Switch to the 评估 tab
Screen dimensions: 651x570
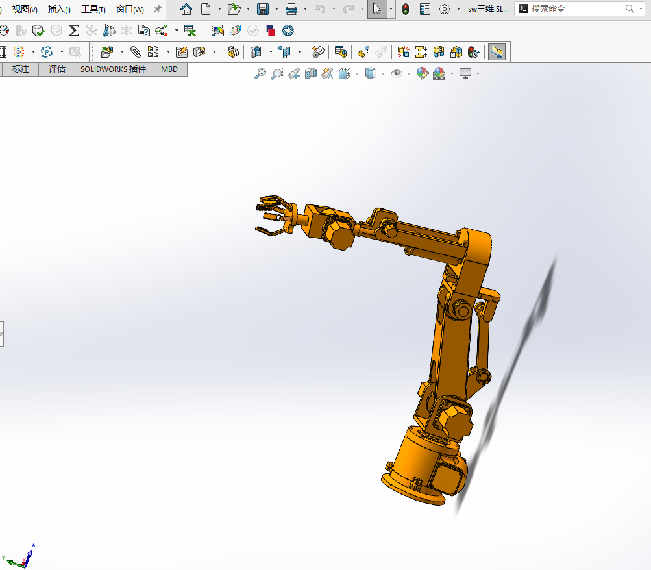[x=57, y=69]
